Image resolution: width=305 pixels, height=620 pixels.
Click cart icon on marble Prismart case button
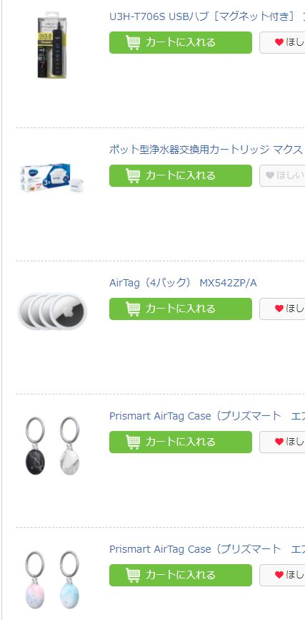click(133, 442)
